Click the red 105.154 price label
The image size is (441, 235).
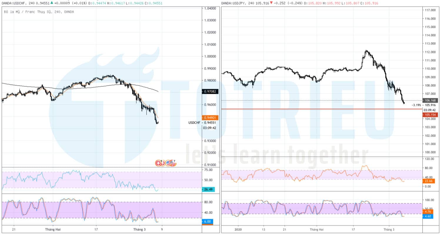430,115
